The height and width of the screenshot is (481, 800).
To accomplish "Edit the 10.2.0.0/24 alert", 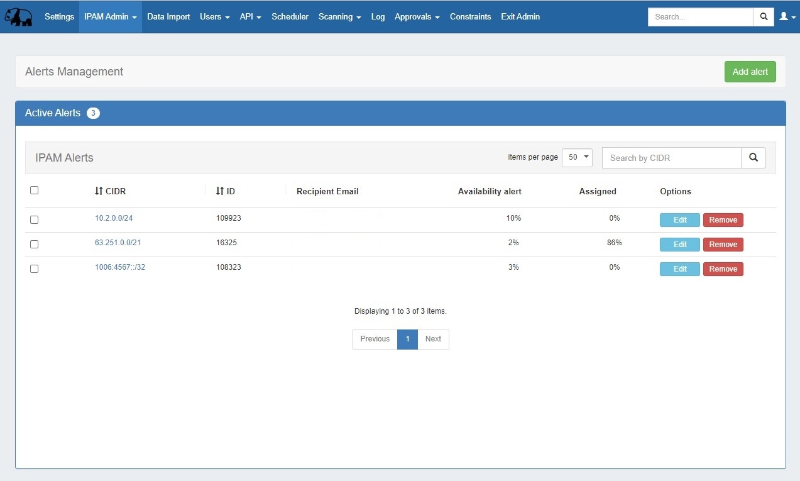I will (679, 220).
